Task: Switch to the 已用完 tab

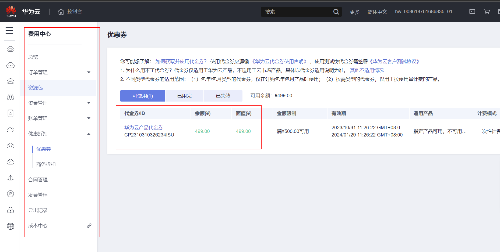Action: (x=184, y=96)
